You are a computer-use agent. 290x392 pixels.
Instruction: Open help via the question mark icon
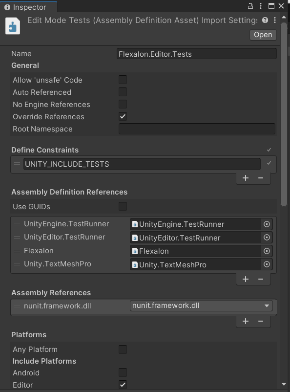[x=264, y=20]
